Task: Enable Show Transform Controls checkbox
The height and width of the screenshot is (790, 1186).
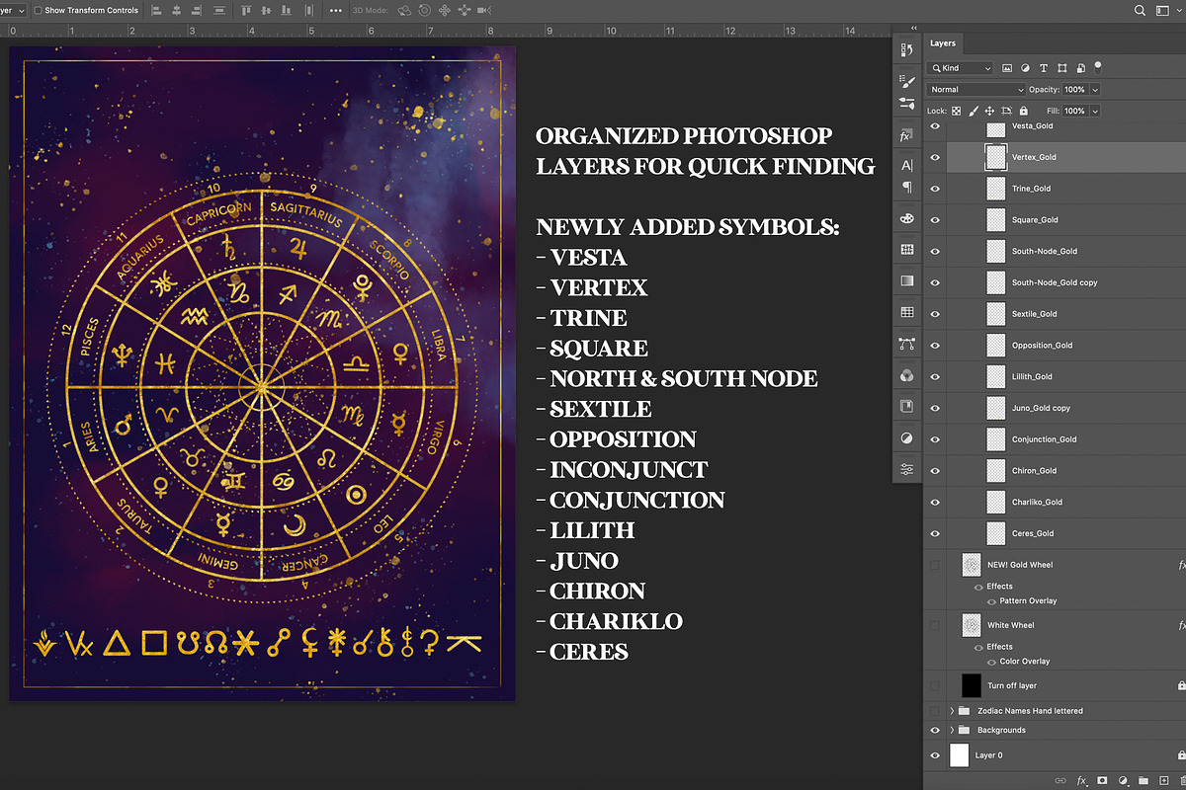Action: tap(38, 10)
